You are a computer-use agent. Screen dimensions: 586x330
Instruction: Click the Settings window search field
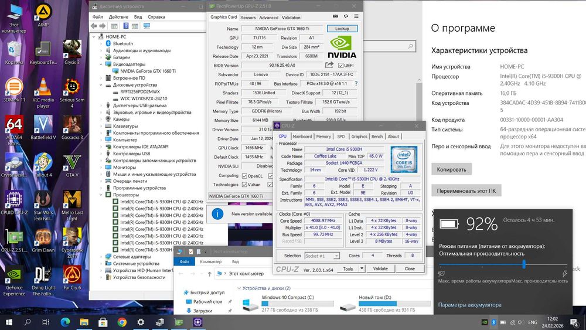pyautogui.click(x=389, y=46)
